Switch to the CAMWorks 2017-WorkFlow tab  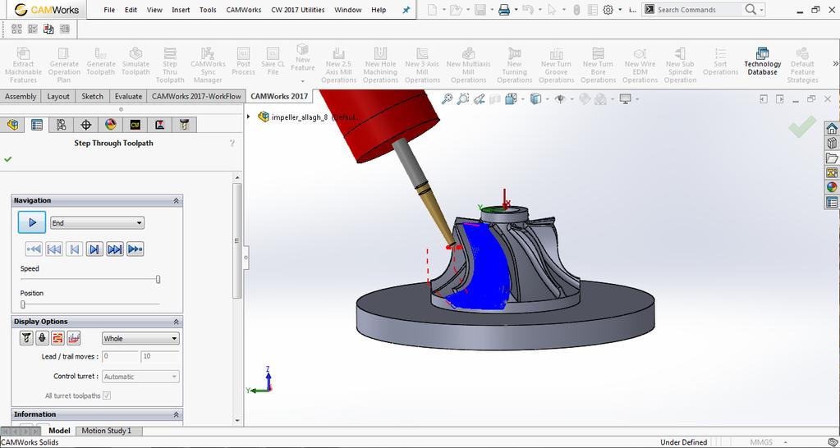[196, 96]
